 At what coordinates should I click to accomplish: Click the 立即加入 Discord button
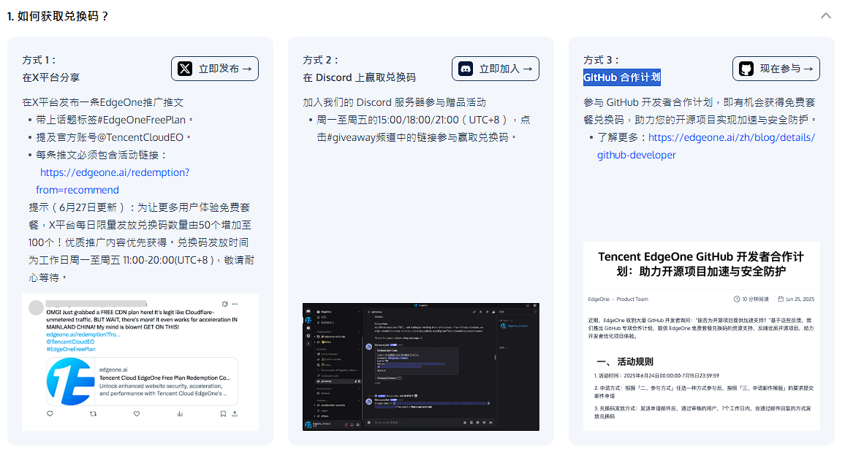click(496, 69)
